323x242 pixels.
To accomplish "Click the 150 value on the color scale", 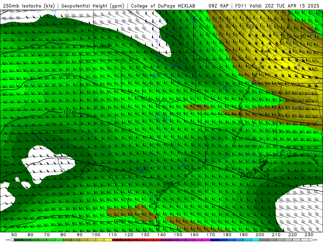I will 178,235.
